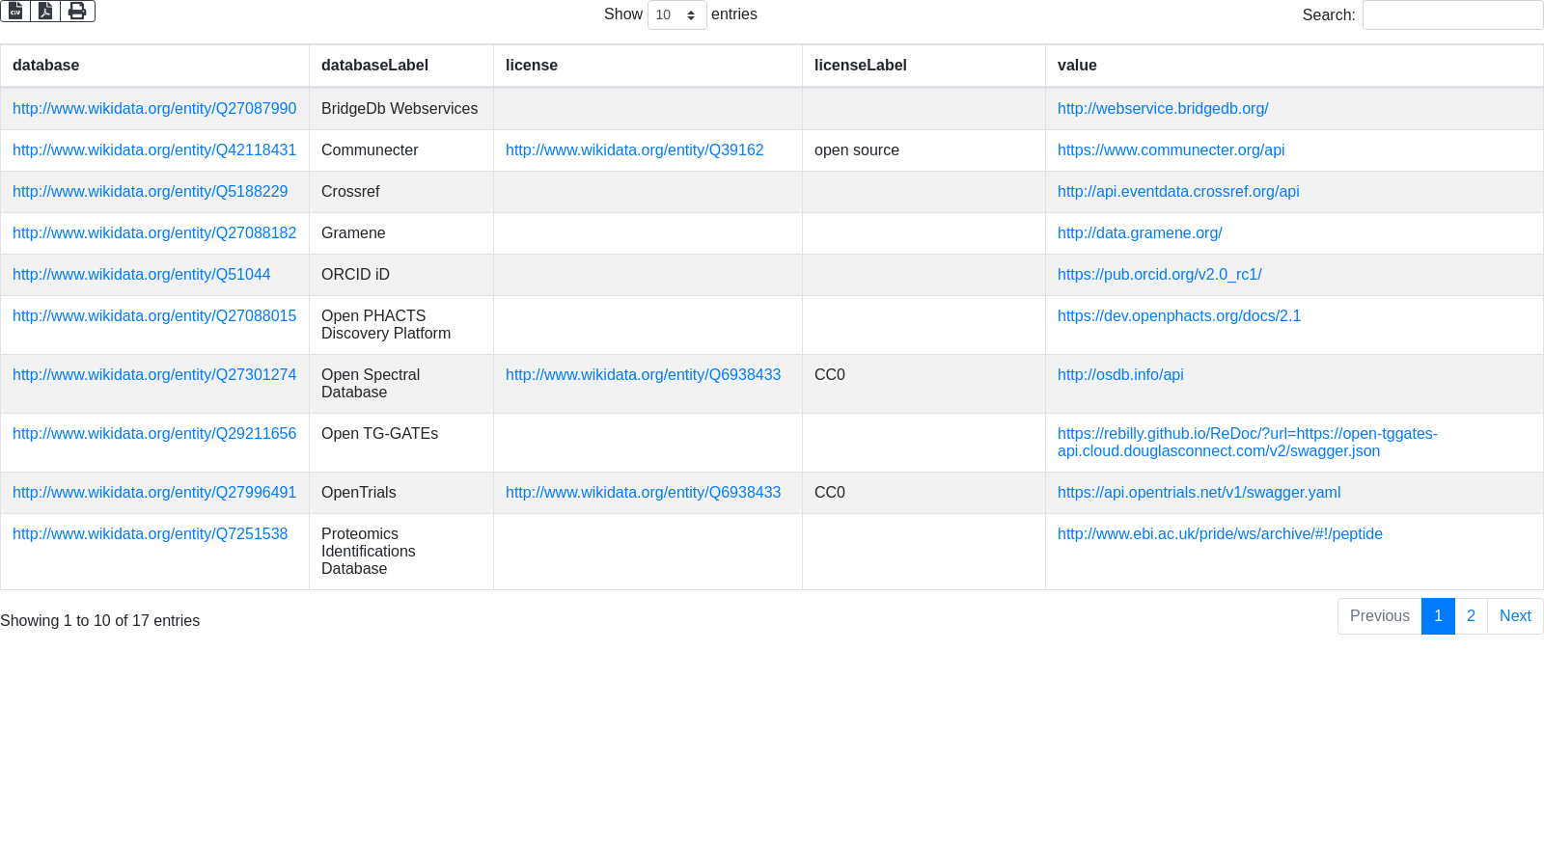This screenshot has width=1544, height=868.
Task: Visit pub.orcid.org v2.0_rc1 link
Action: tap(1159, 275)
